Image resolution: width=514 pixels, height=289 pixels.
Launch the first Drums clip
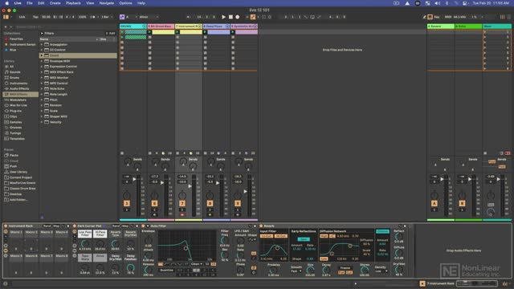[x=122, y=32]
